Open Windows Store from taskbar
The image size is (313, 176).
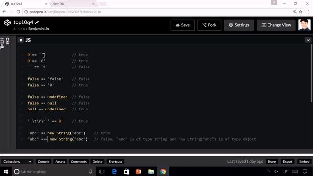coord(126,172)
